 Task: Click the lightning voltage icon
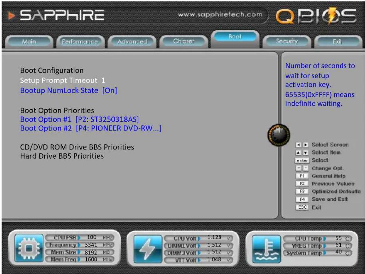point(148,249)
